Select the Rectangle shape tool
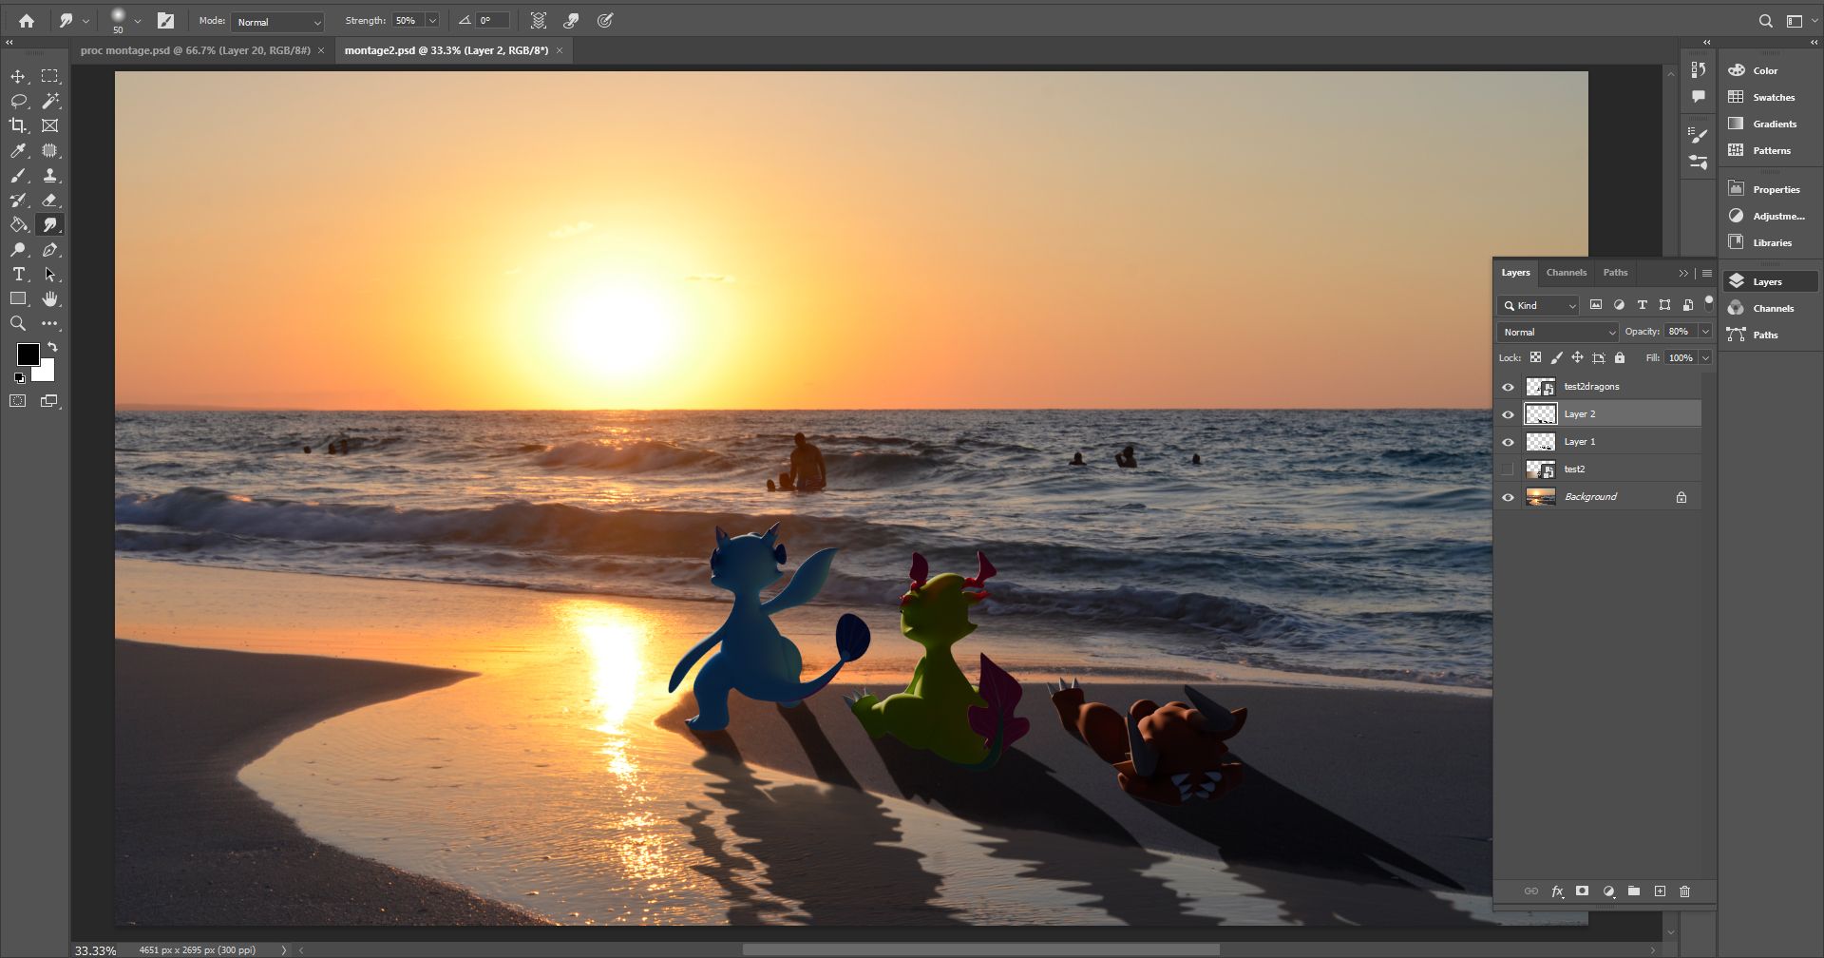The width and height of the screenshot is (1824, 958). 18,299
